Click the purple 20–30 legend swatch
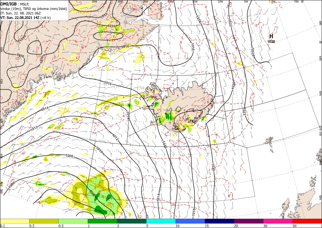The width and height of the screenshot is (322, 228). [x=249, y=221]
